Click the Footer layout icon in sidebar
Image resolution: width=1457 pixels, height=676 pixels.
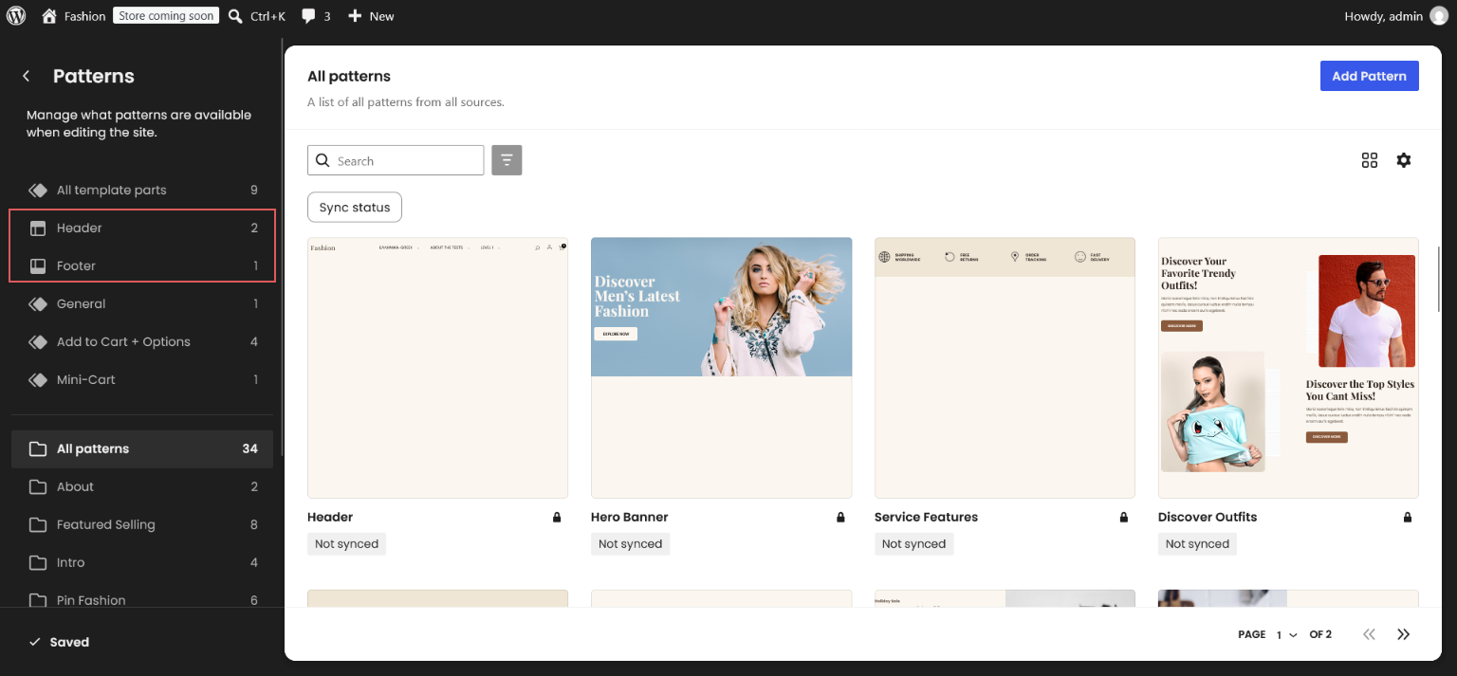click(38, 265)
